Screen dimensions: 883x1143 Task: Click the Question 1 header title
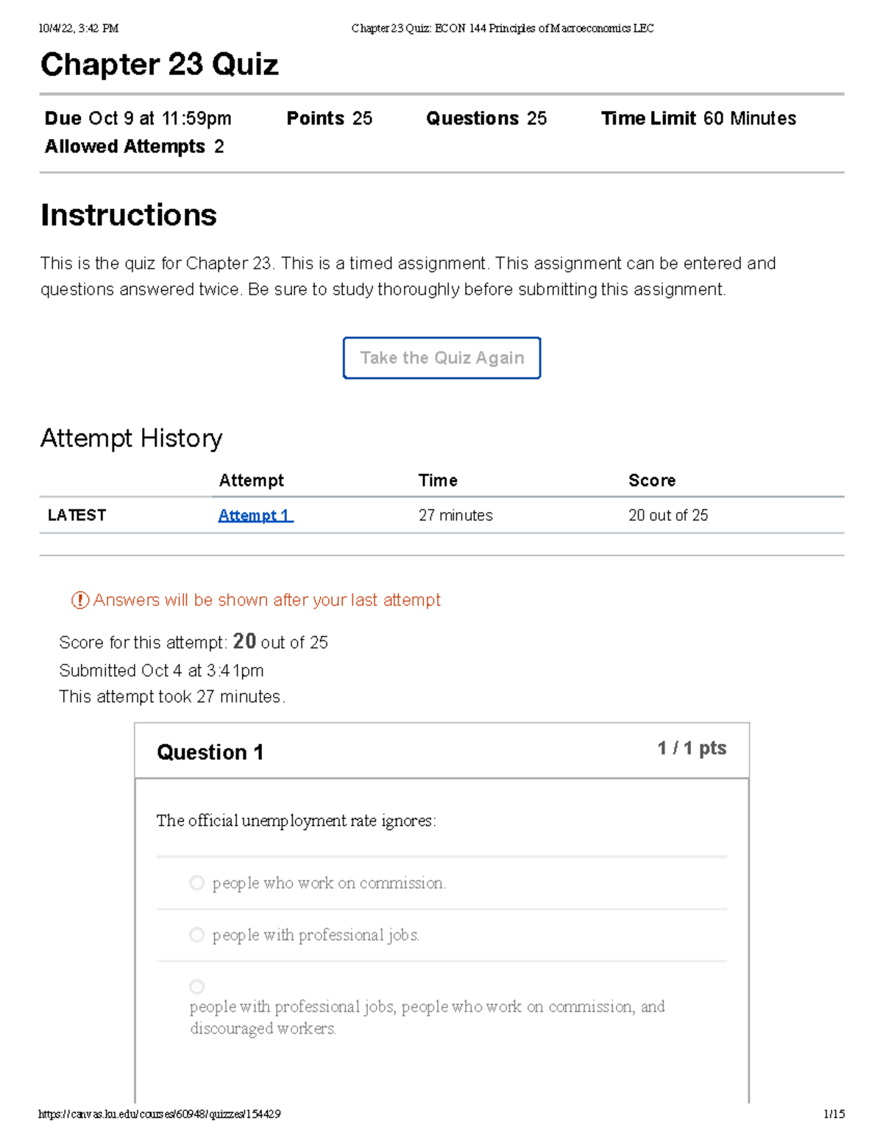(x=210, y=752)
